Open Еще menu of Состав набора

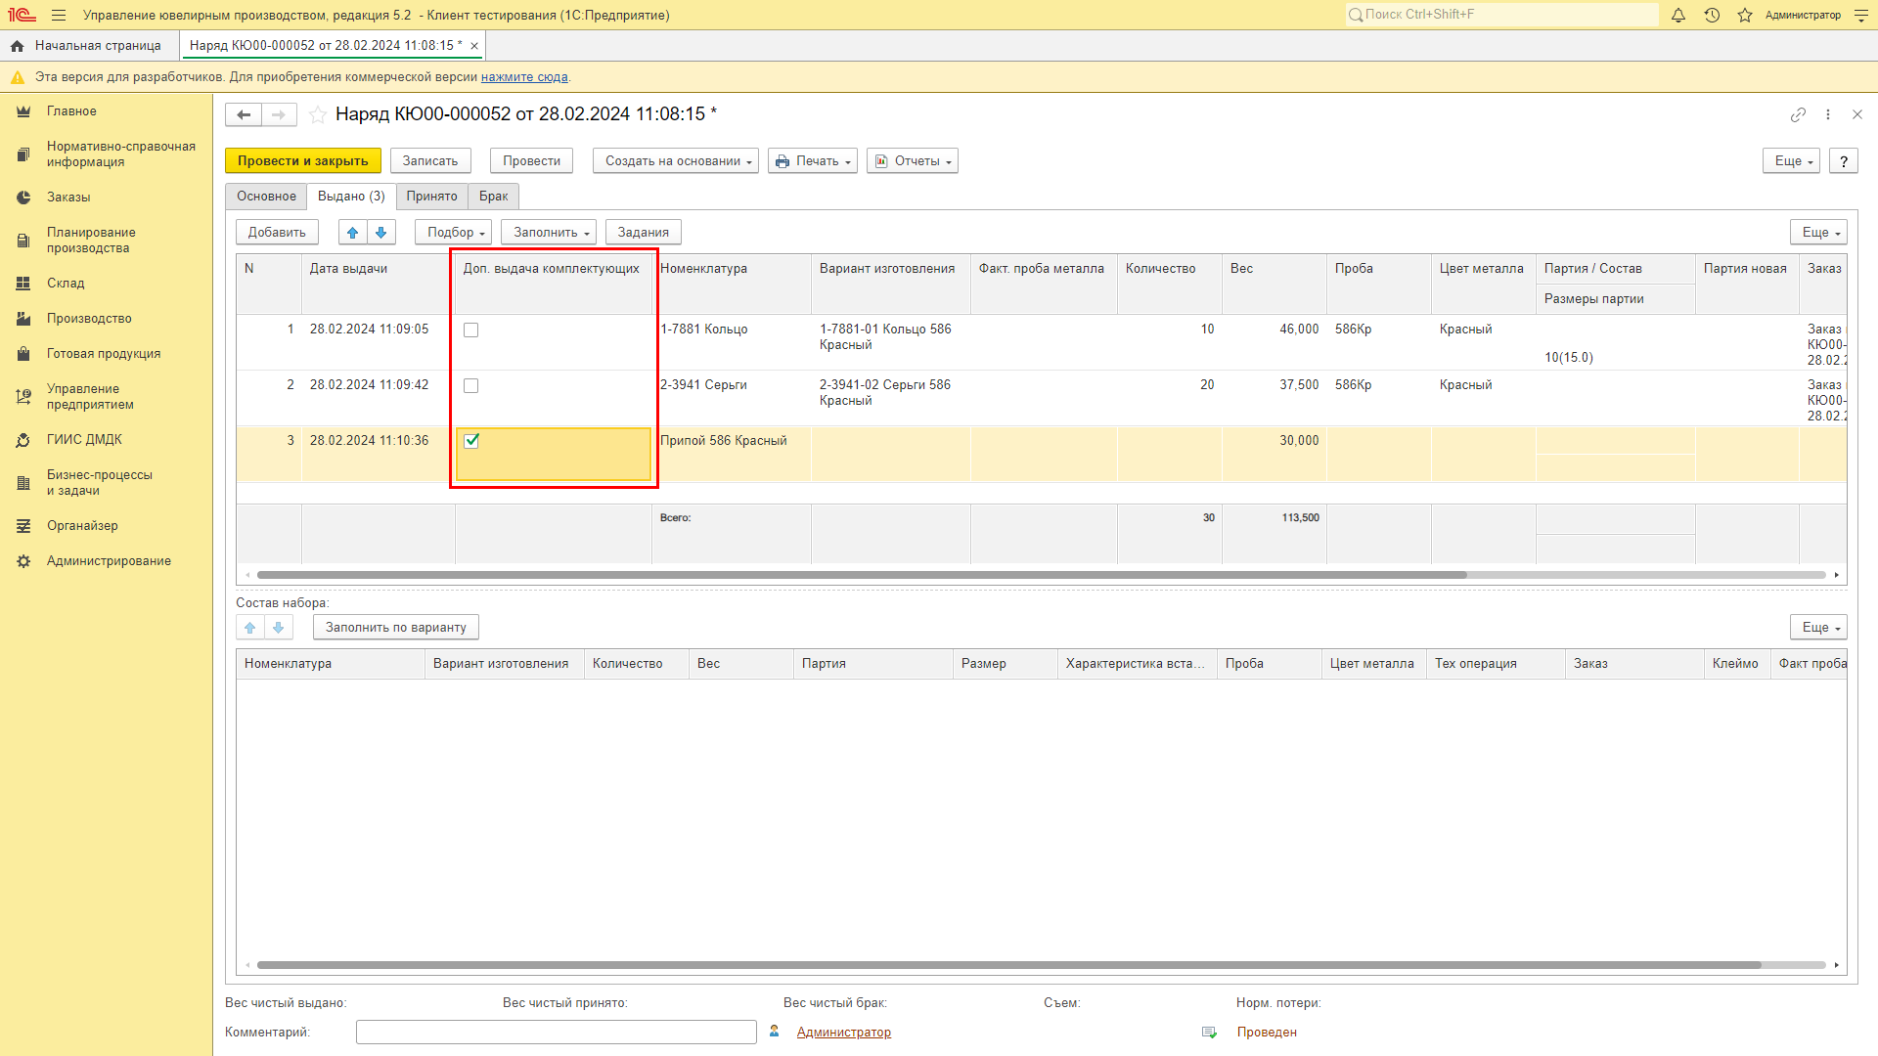coord(1818,627)
